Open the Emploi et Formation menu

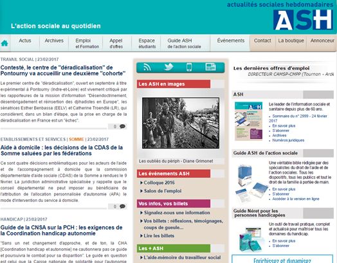(x=87, y=43)
